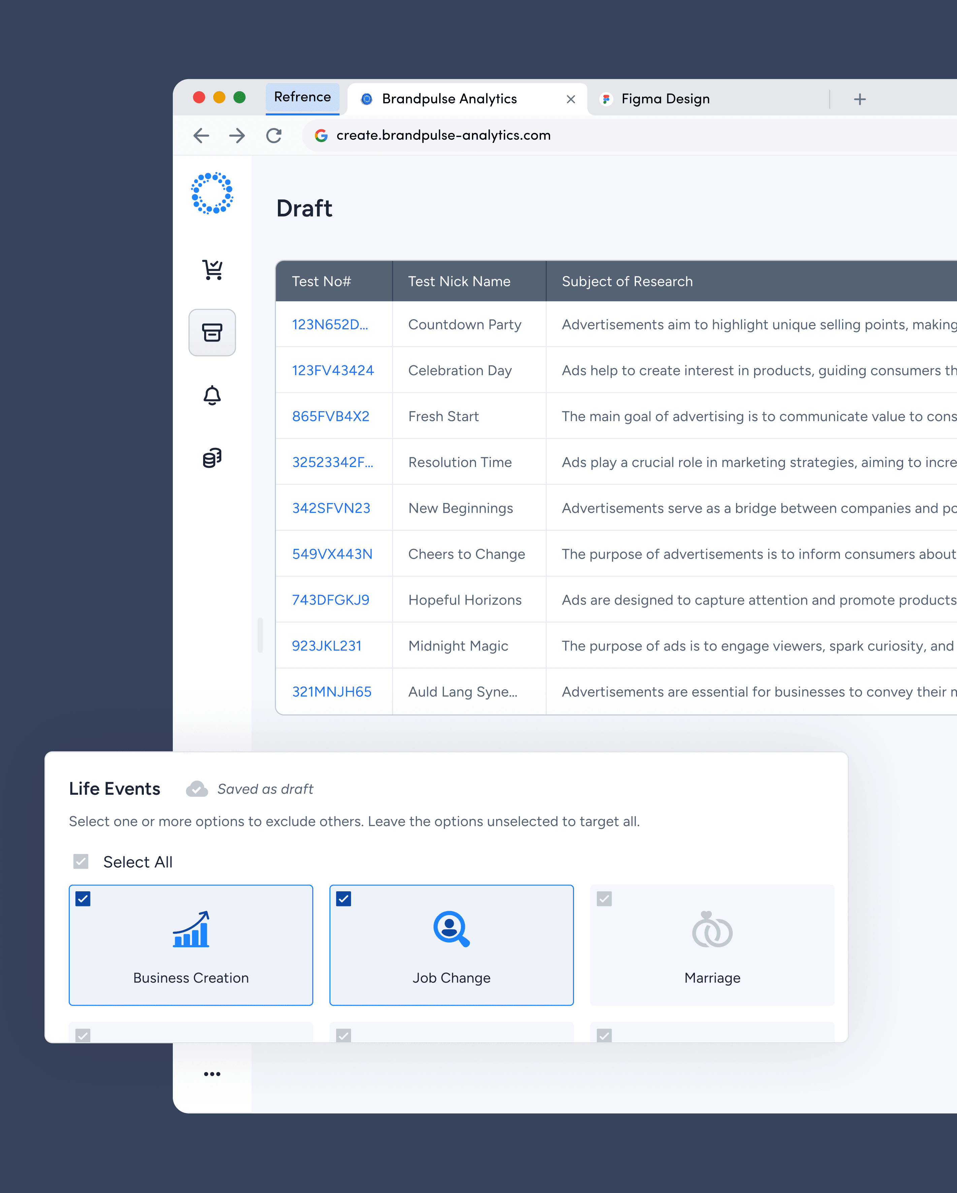Screen dimensions: 957x1193
Task: Click the Brandpulse dotted circle logo
Action: (212, 193)
